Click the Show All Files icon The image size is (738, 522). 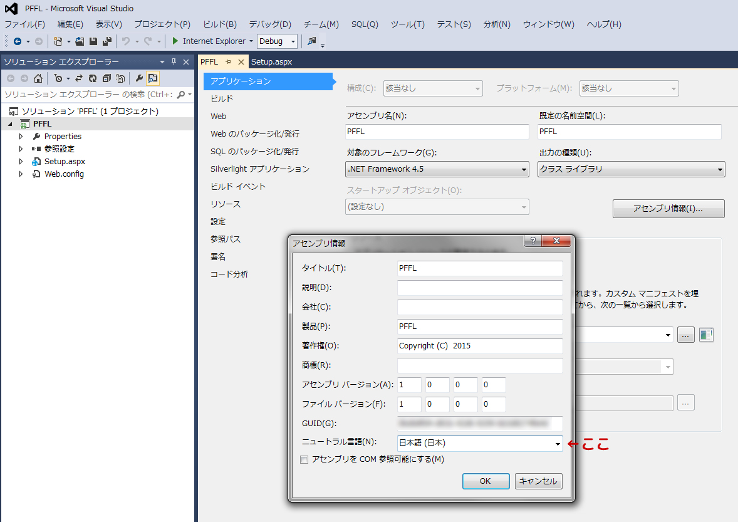pyautogui.click(x=120, y=78)
